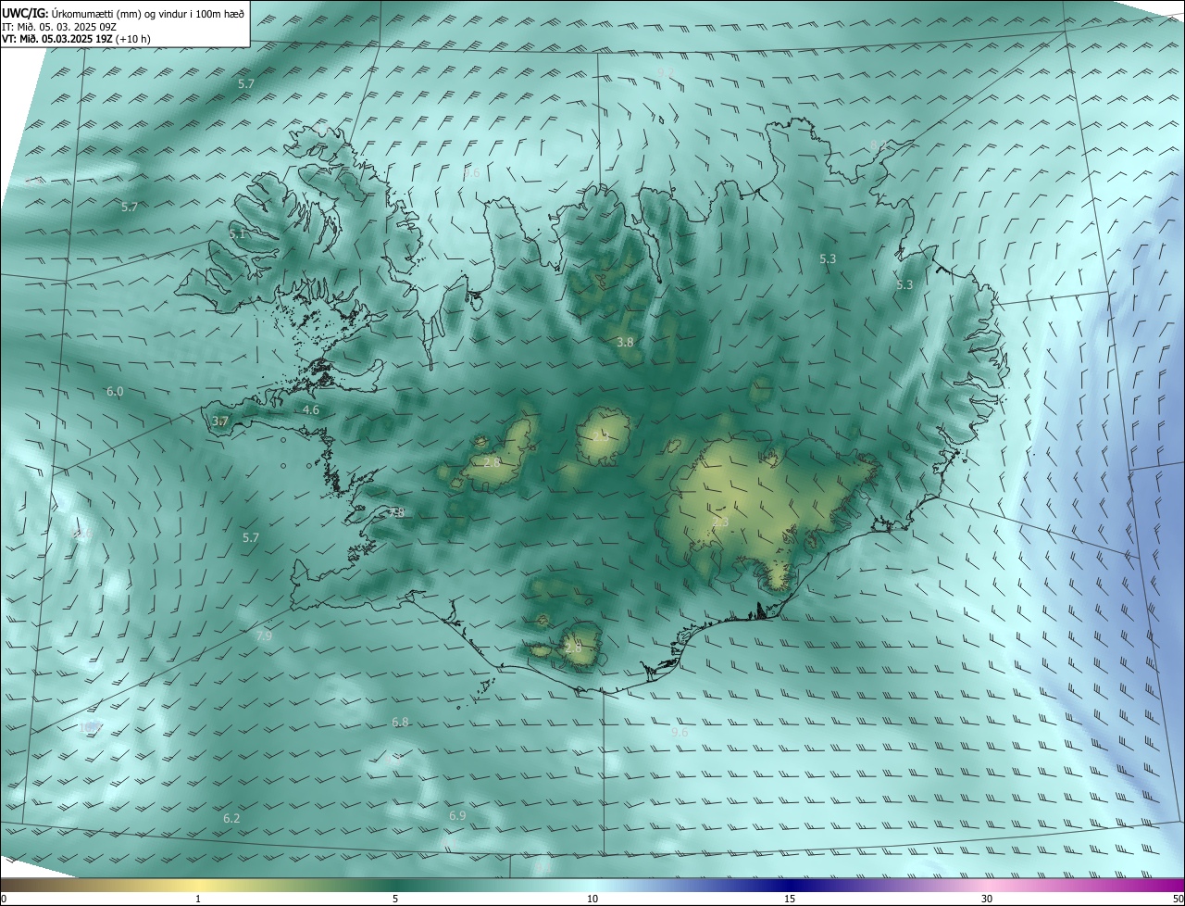Image resolution: width=1185 pixels, height=906 pixels.
Task: Click the 10 tick on the color scale
Action: point(592,899)
